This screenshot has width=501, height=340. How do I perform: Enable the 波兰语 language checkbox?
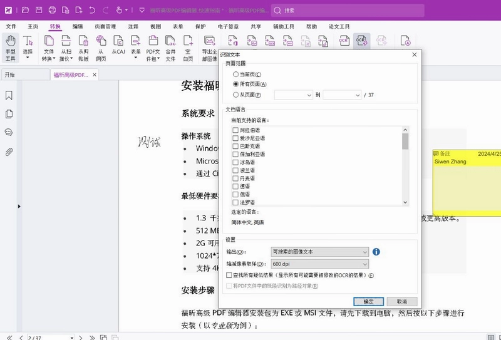[235, 170]
